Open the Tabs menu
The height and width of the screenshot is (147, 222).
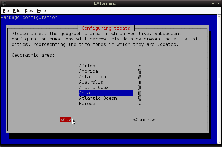(x=28, y=10)
